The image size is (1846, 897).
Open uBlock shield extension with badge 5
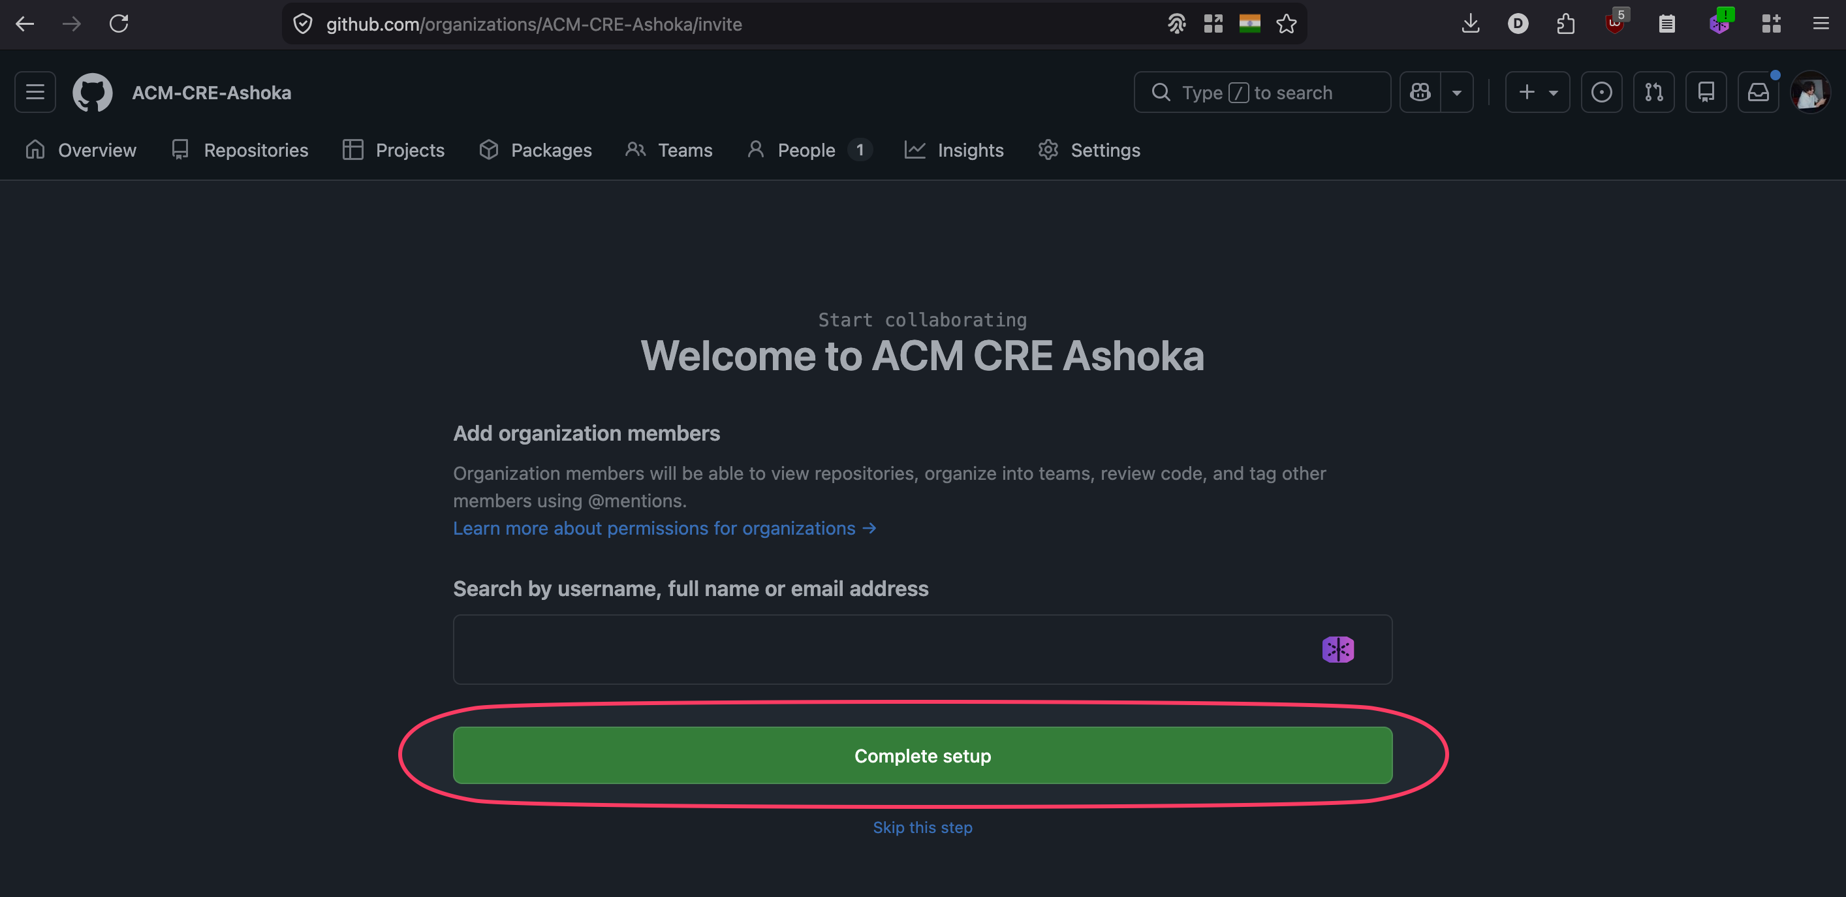1615,22
